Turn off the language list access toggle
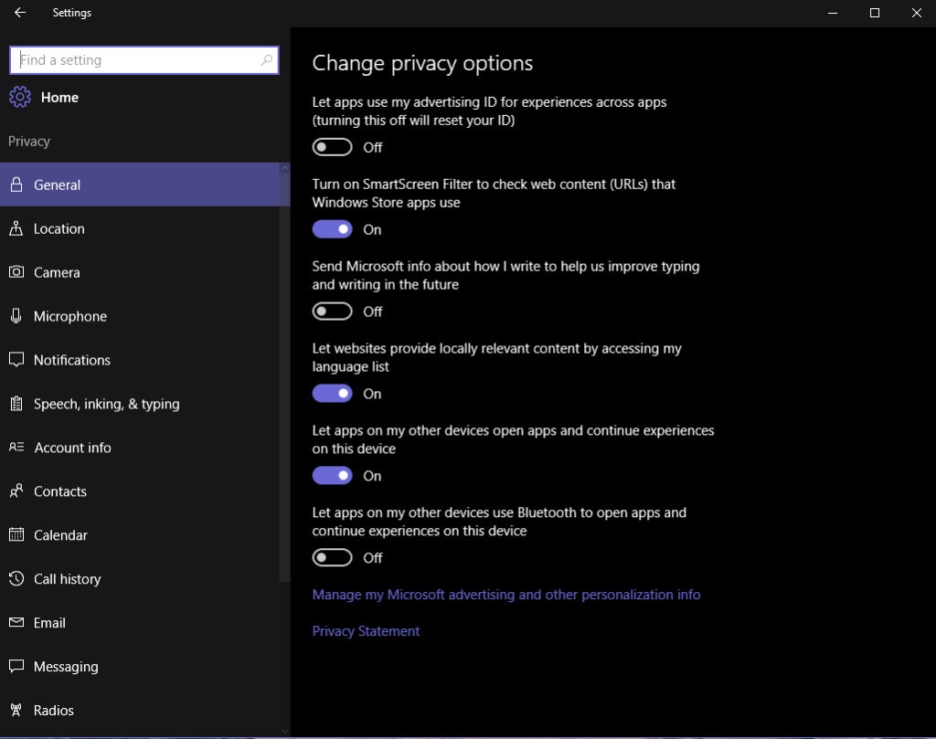 point(332,393)
